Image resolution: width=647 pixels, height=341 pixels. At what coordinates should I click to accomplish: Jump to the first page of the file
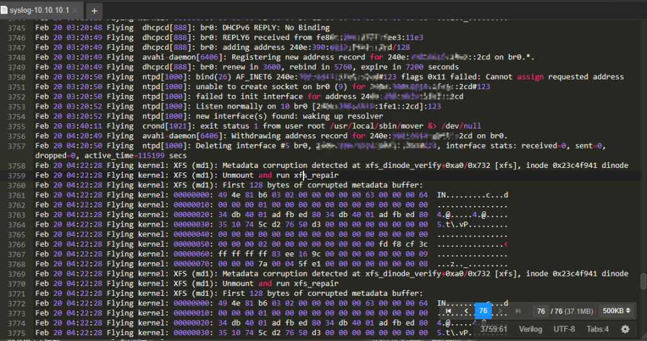(448, 311)
